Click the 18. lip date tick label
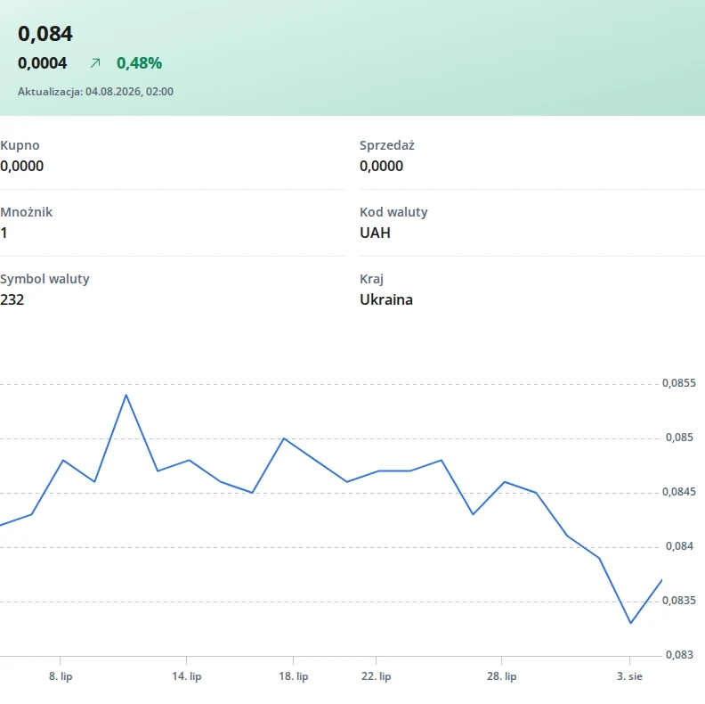 click(294, 676)
